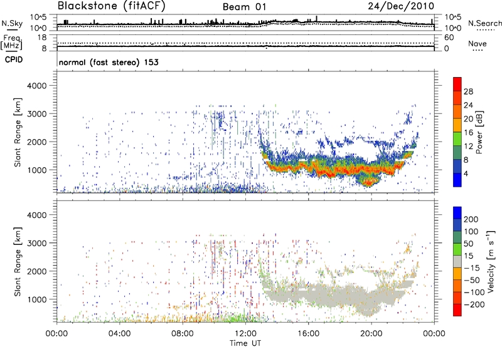Click the 'Velocity [m s⁻¹]' color bar label
The width and height of the screenshot is (502, 347).
(490, 261)
